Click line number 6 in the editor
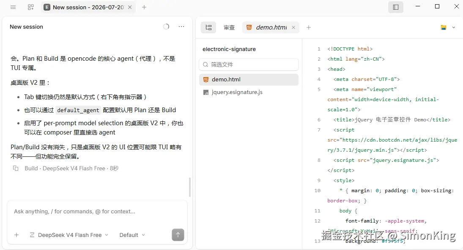 pyautogui.click(x=319, y=120)
